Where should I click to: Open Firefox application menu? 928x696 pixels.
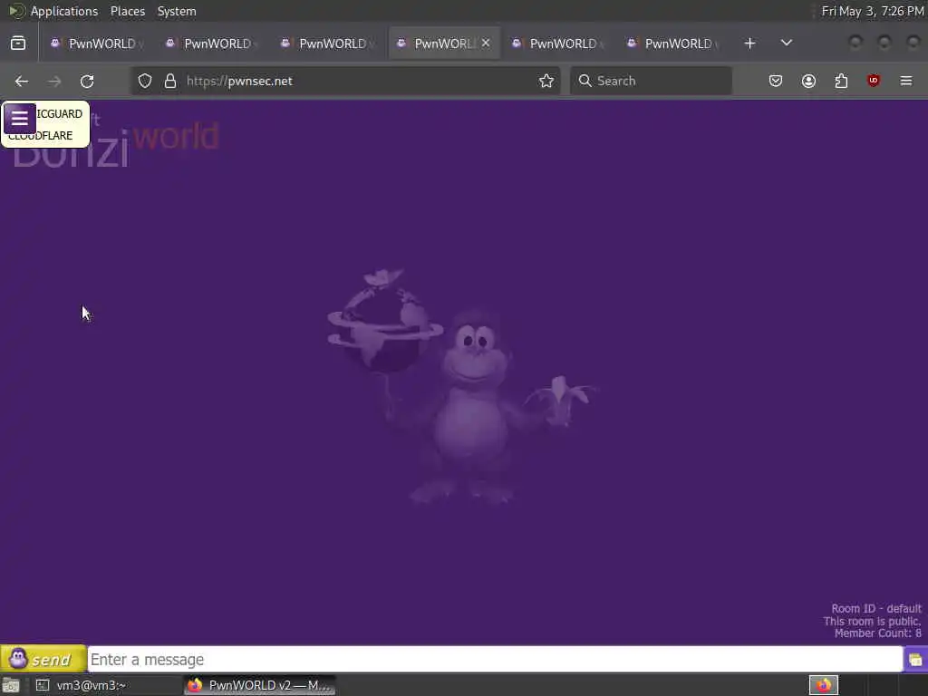[x=906, y=81]
